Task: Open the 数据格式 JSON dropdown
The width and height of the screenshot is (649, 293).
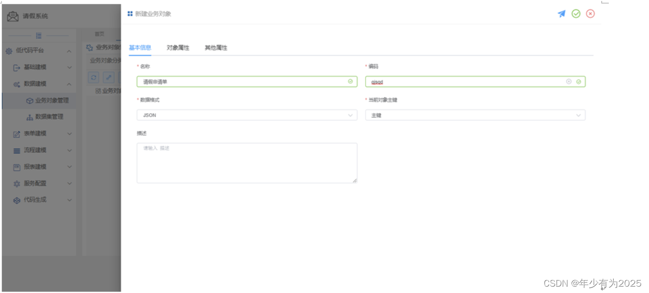Action: tap(247, 115)
